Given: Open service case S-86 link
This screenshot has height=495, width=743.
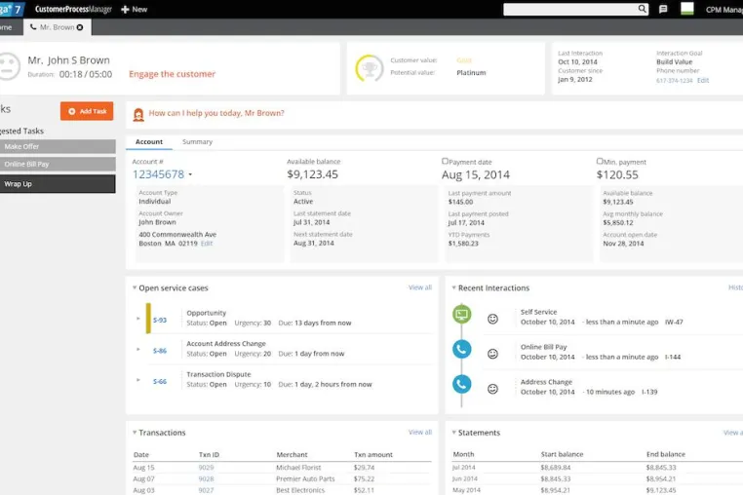Looking at the screenshot, I should (160, 351).
